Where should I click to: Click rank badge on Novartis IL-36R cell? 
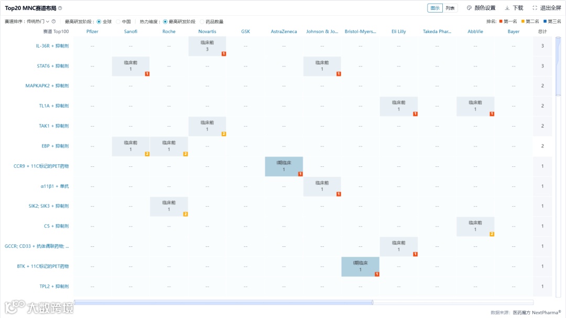224,54
